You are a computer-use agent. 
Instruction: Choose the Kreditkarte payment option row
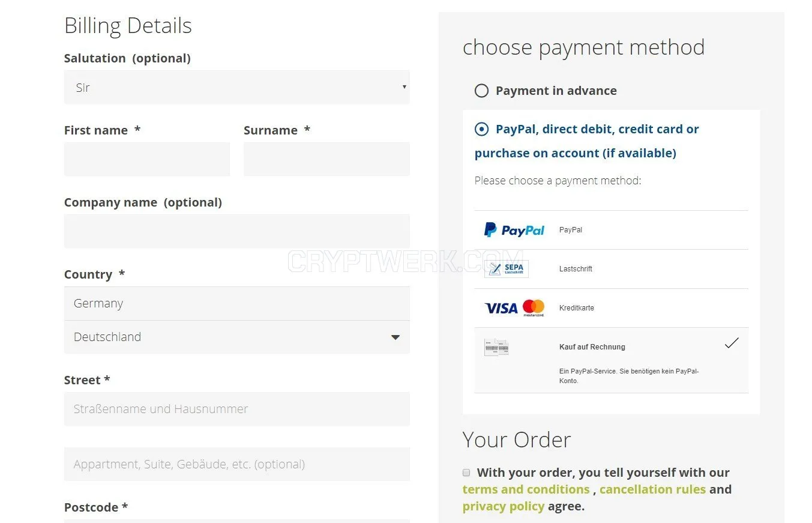611,308
